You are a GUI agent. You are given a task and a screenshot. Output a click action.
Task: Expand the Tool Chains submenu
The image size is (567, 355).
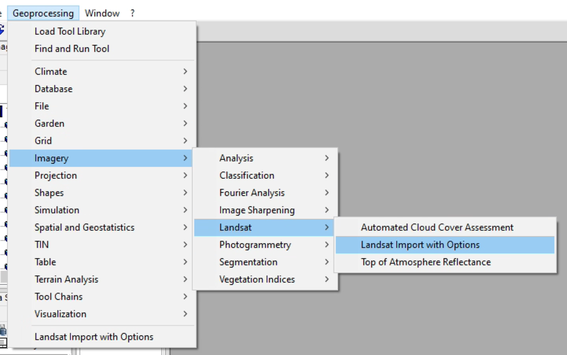[x=58, y=297]
